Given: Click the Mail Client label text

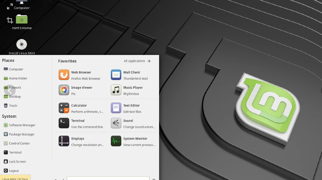Looking at the screenshot, I should (132, 72).
